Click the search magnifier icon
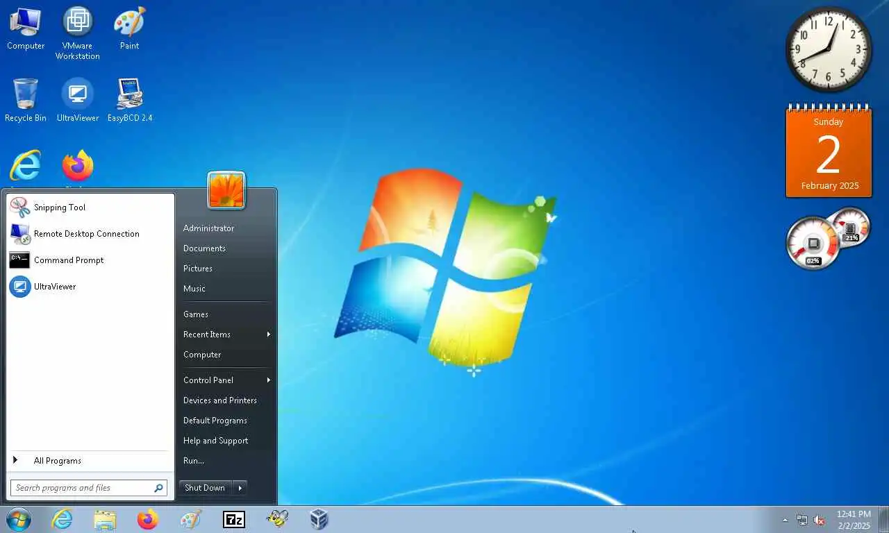Image resolution: width=889 pixels, height=533 pixels. tap(158, 488)
